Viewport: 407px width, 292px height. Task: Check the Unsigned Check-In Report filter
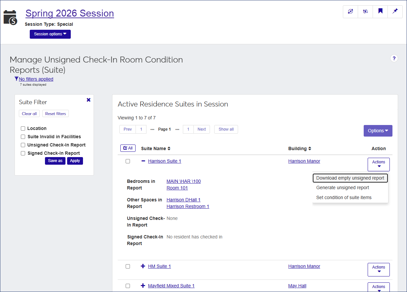pos(23,145)
